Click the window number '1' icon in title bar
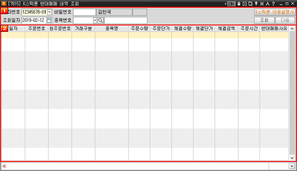The height and width of the screenshot is (171, 297). [x=4, y=4]
